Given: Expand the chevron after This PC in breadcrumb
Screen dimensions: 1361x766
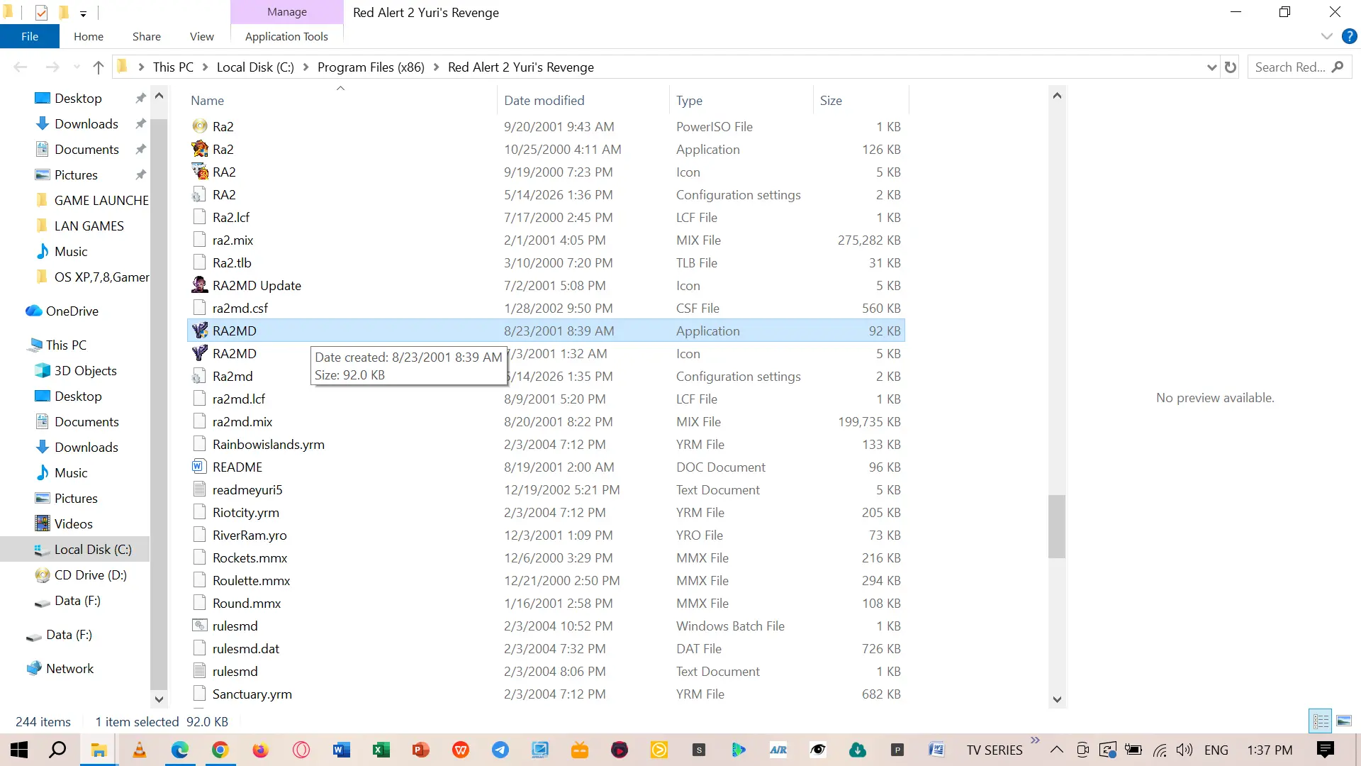Looking at the screenshot, I should [205, 67].
